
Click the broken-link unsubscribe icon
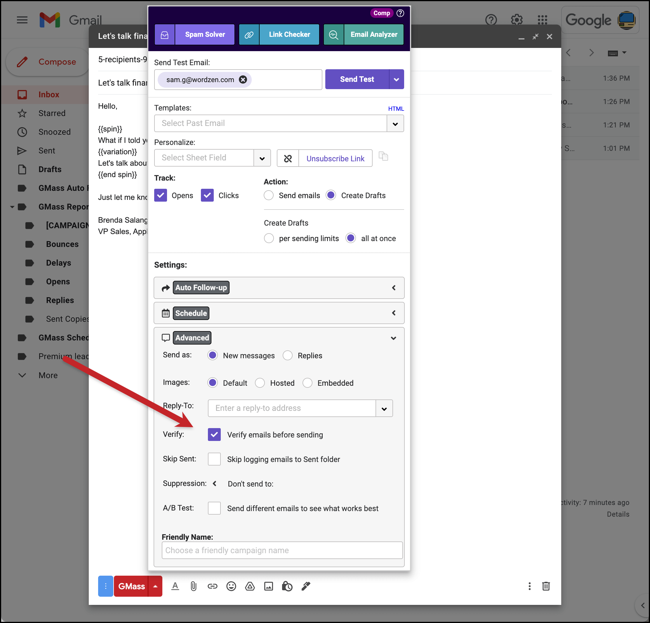point(288,158)
